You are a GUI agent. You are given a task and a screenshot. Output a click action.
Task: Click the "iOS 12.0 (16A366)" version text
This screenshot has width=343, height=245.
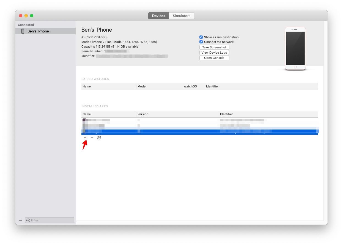[94, 37]
